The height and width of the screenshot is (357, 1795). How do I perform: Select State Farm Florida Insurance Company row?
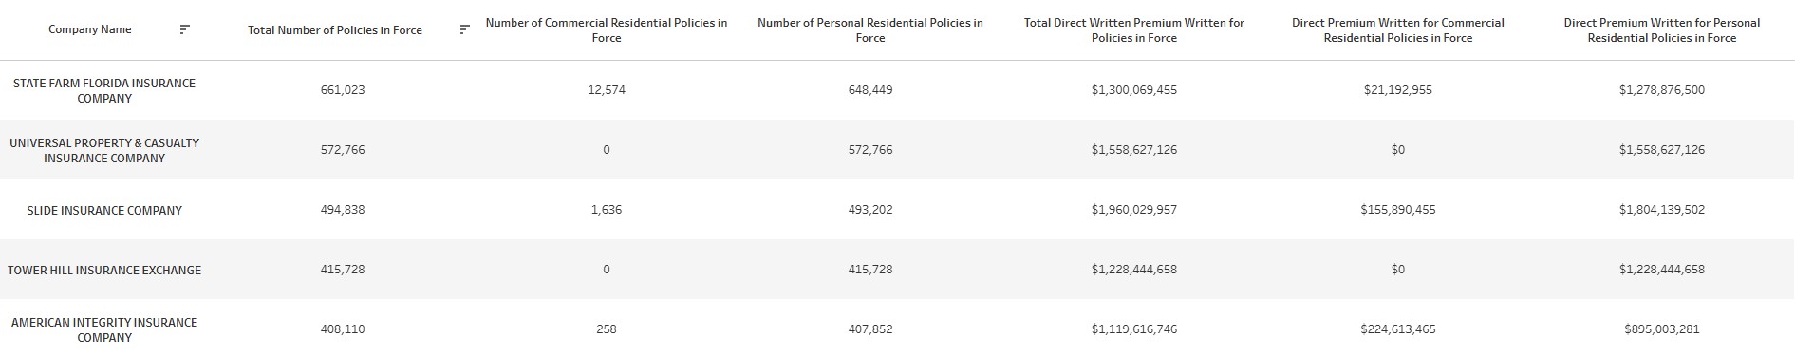tap(897, 90)
